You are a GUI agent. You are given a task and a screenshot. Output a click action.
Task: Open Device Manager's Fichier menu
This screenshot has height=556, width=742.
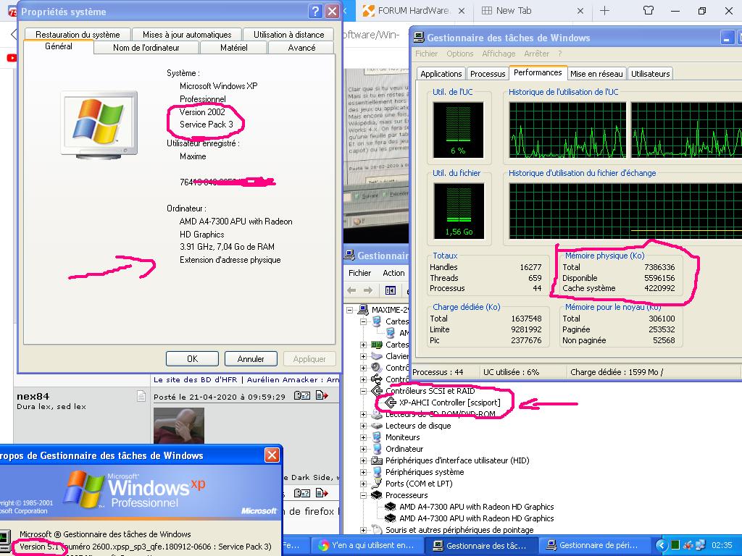tap(359, 273)
